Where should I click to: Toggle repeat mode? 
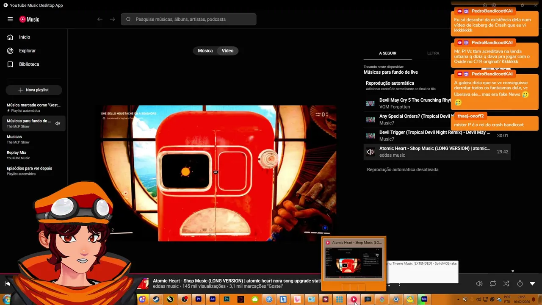click(493, 283)
